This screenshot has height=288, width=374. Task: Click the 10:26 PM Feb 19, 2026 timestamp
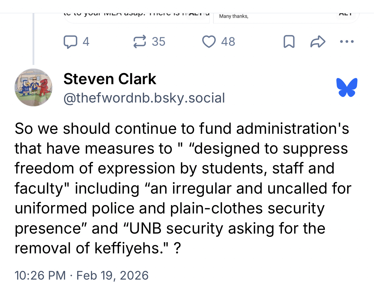coord(81,275)
